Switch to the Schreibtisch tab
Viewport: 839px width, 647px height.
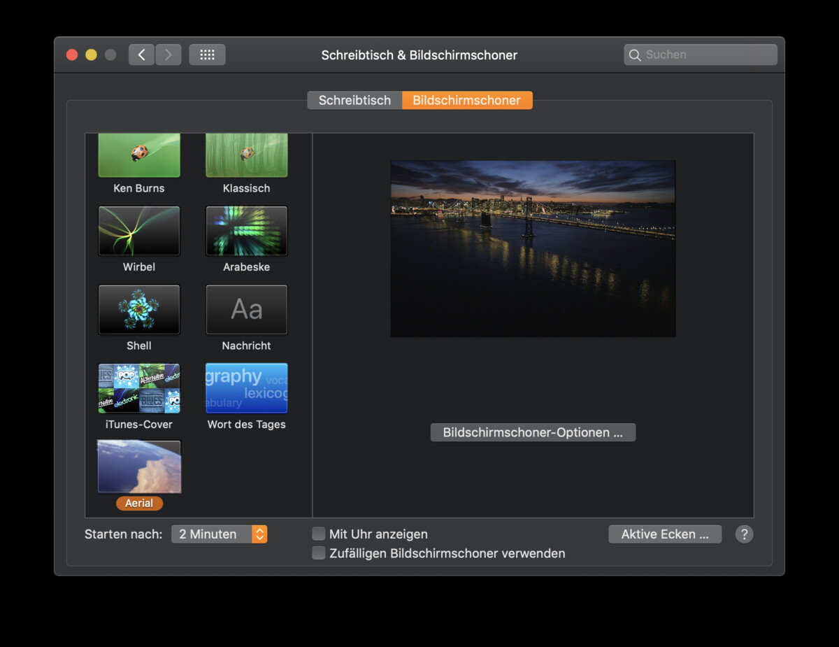(354, 100)
